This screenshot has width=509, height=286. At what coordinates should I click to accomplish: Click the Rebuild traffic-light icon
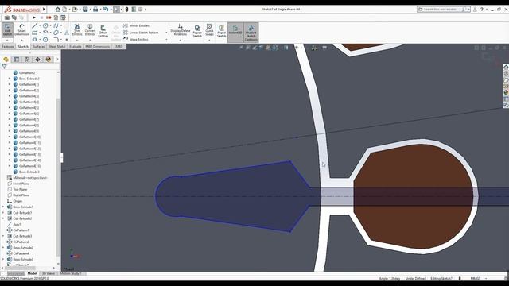pyautogui.click(x=127, y=10)
